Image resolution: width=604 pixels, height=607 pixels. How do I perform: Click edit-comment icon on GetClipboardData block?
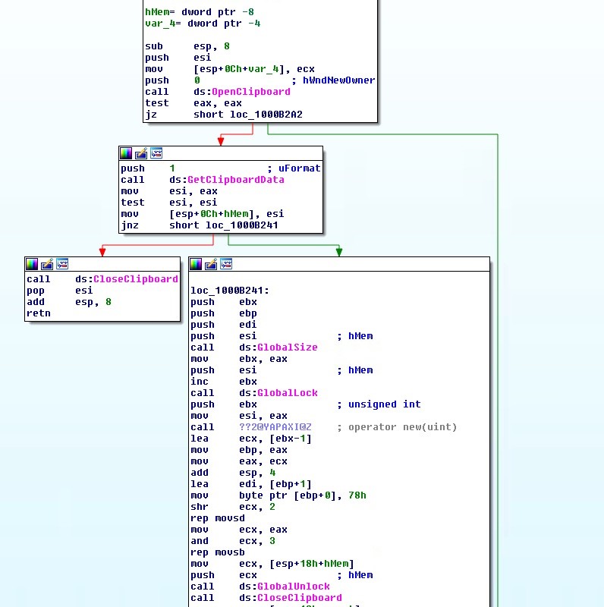pyautogui.click(x=141, y=153)
